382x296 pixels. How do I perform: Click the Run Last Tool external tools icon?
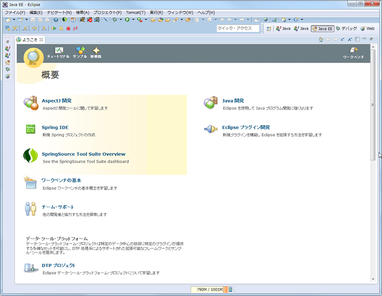[139, 20]
